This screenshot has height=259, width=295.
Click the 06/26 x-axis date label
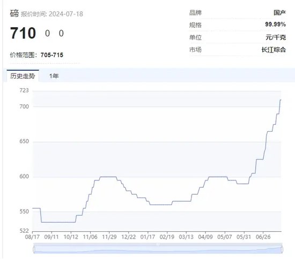(263, 237)
